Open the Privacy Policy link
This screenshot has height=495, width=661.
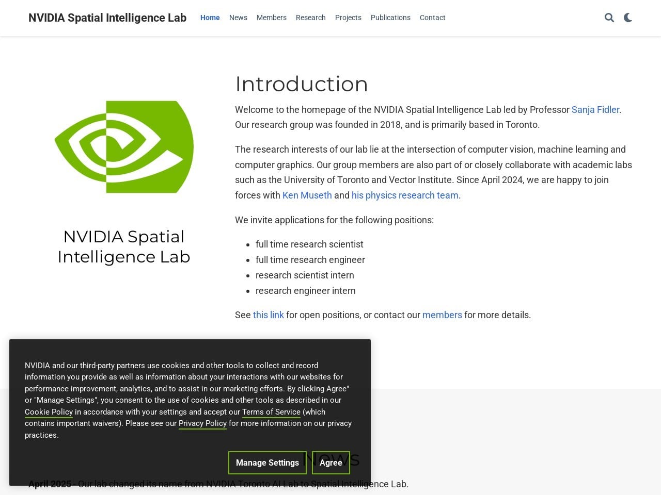coord(202,423)
